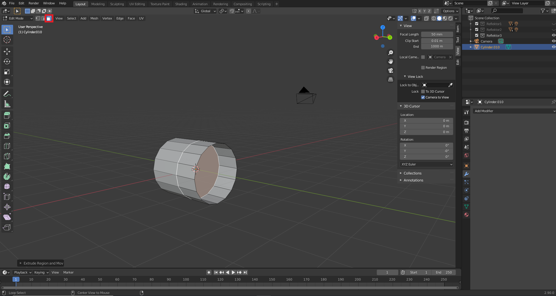Select the Rotate tool
The image size is (556, 296).
click(x=7, y=62)
